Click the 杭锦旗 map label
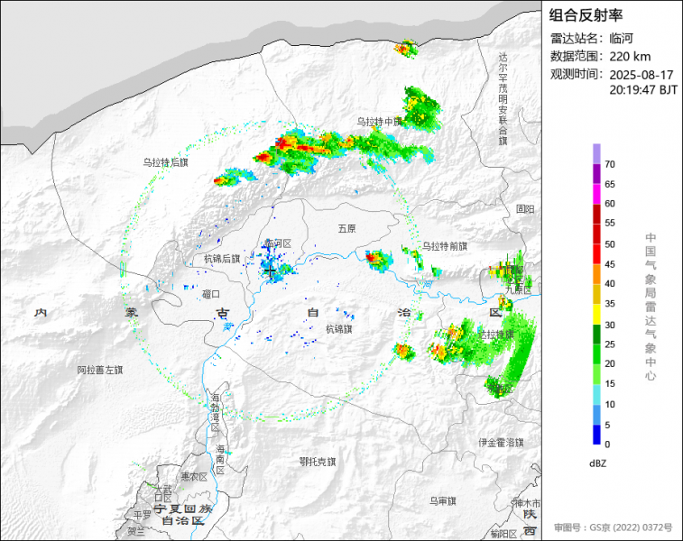 coord(339,329)
